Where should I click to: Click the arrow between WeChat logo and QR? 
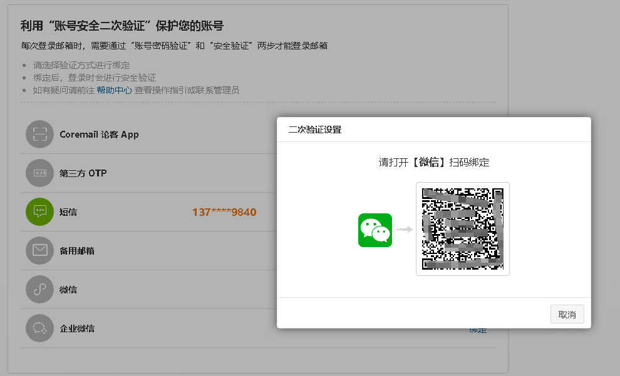tap(404, 229)
